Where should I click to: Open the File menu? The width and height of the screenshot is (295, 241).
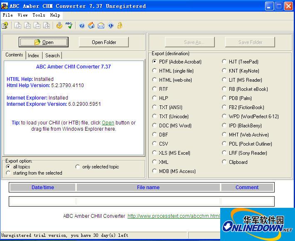8,15
